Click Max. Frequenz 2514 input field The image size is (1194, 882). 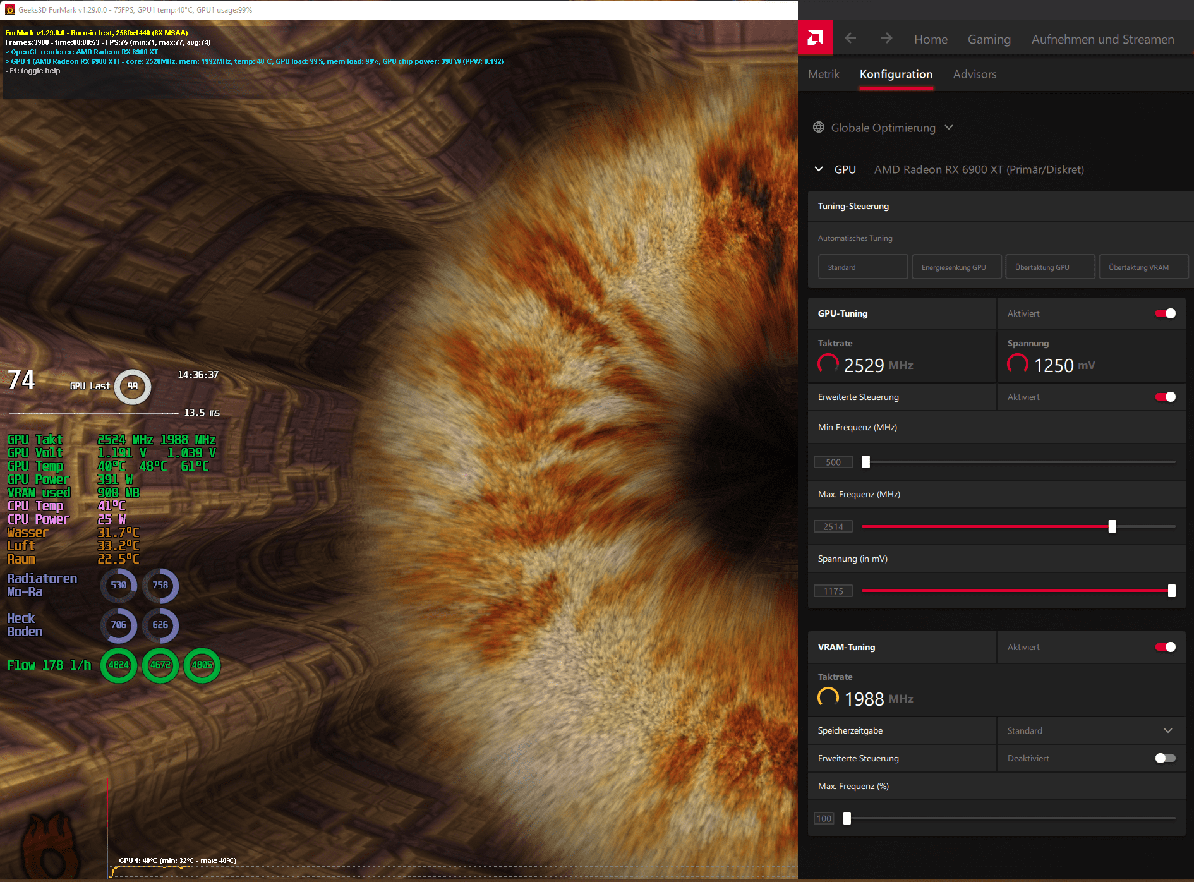coord(833,526)
